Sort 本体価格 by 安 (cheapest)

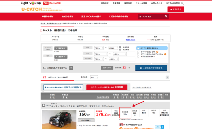pos(114,97)
